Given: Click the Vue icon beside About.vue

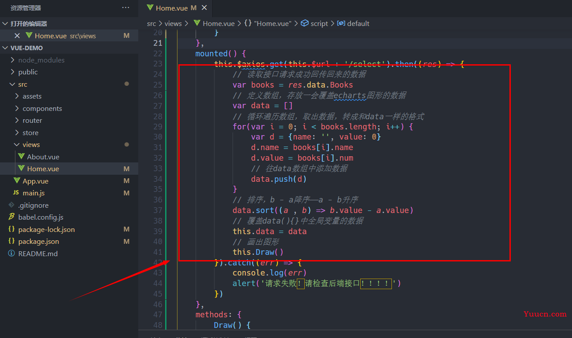Looking at the screenshot, I should [x=21, y=157].
